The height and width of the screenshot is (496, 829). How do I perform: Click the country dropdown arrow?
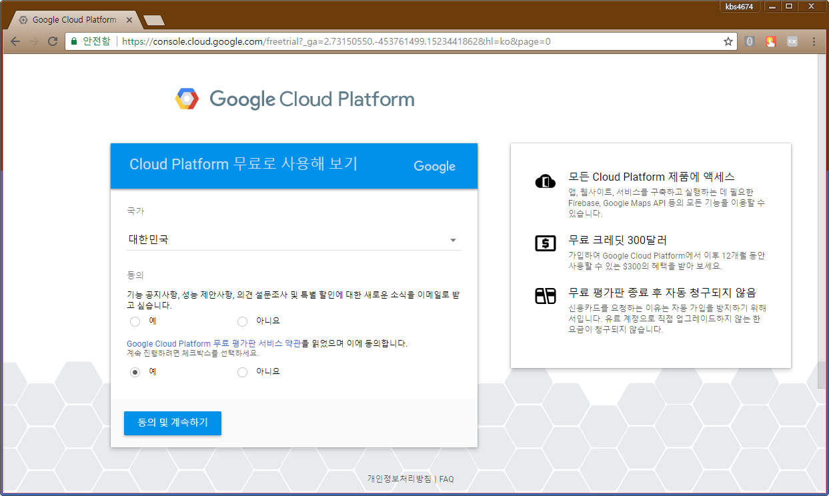click(x=453, y=240)
